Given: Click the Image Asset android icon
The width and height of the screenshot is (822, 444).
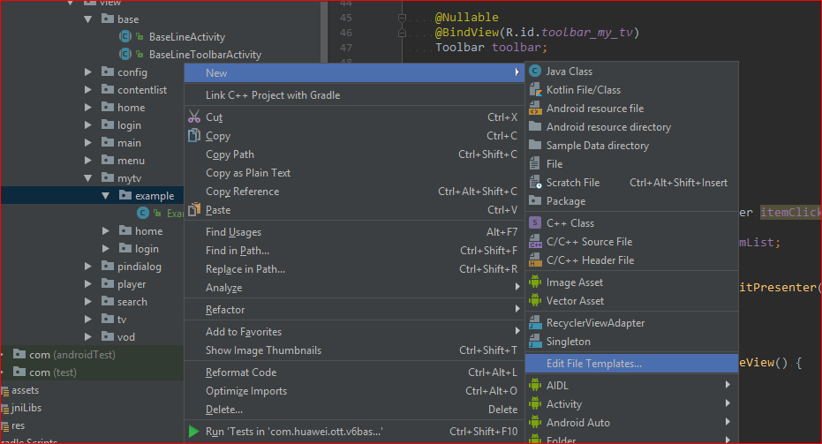Looking at the screenshot, I should coord(535,282).
